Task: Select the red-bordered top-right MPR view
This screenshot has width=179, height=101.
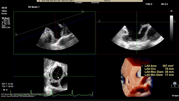Action: (137, 33)
